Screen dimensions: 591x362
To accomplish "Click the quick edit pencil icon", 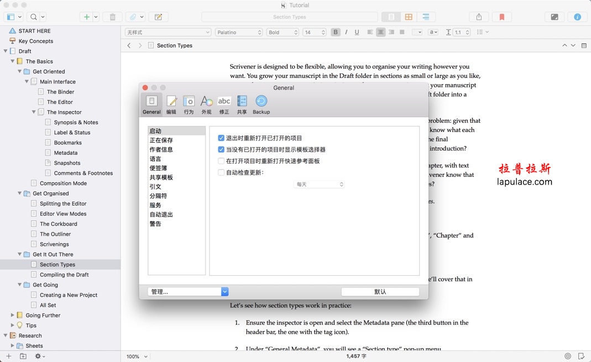I will point(158,17).
